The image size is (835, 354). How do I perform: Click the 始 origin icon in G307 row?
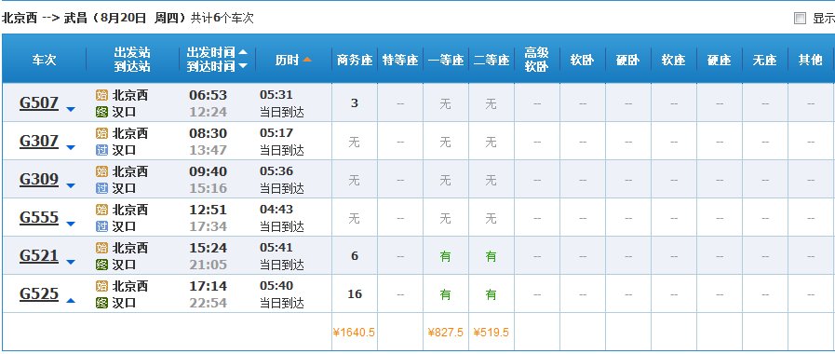pos(101,133)
